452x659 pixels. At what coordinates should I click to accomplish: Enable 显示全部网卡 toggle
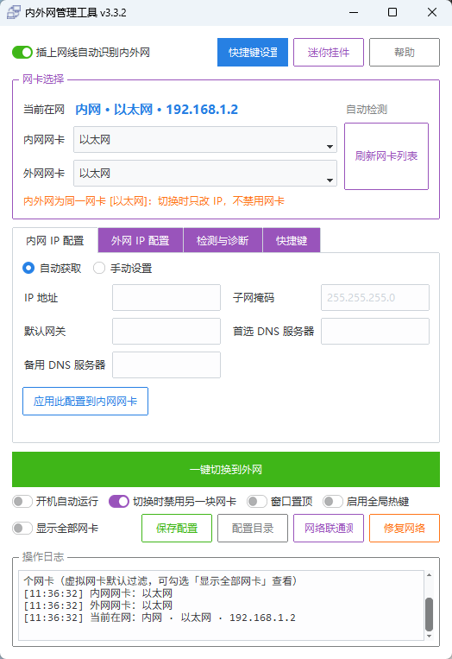22,529
